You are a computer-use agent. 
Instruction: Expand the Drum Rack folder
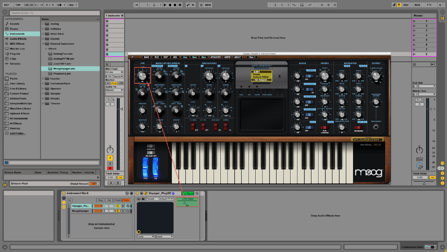tap(43, 34)
